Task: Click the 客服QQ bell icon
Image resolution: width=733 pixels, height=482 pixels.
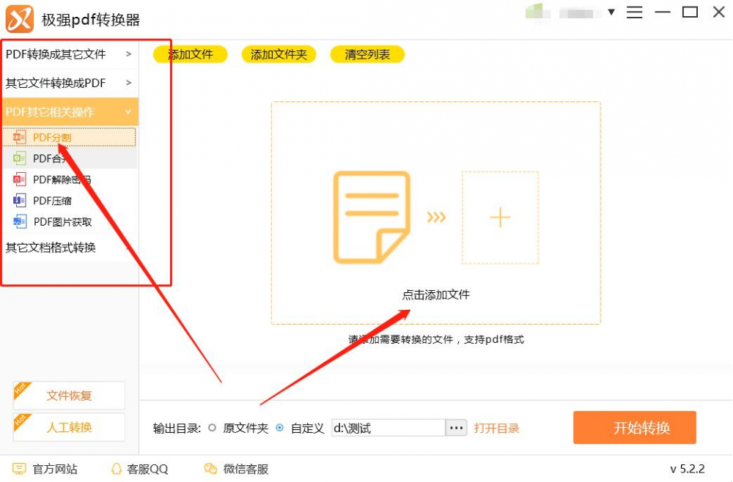Action: [117, 469]
